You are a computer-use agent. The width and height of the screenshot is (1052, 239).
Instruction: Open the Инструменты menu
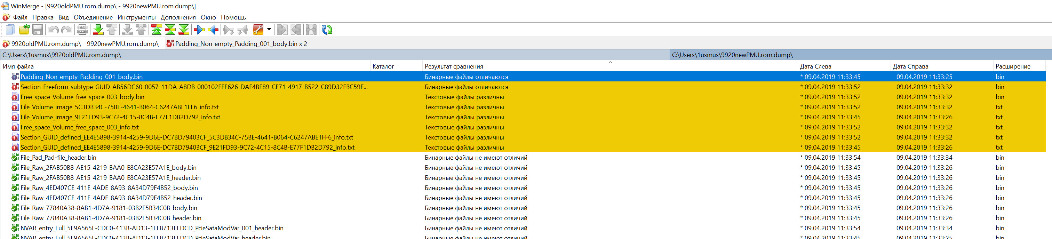click(x=136, y=17)
